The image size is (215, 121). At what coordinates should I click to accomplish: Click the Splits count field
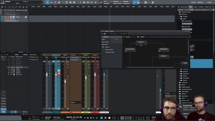(x=117, y=39)
